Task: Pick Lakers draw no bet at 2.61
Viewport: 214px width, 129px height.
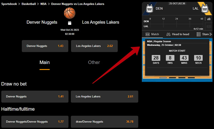Action: pos(104,97)
